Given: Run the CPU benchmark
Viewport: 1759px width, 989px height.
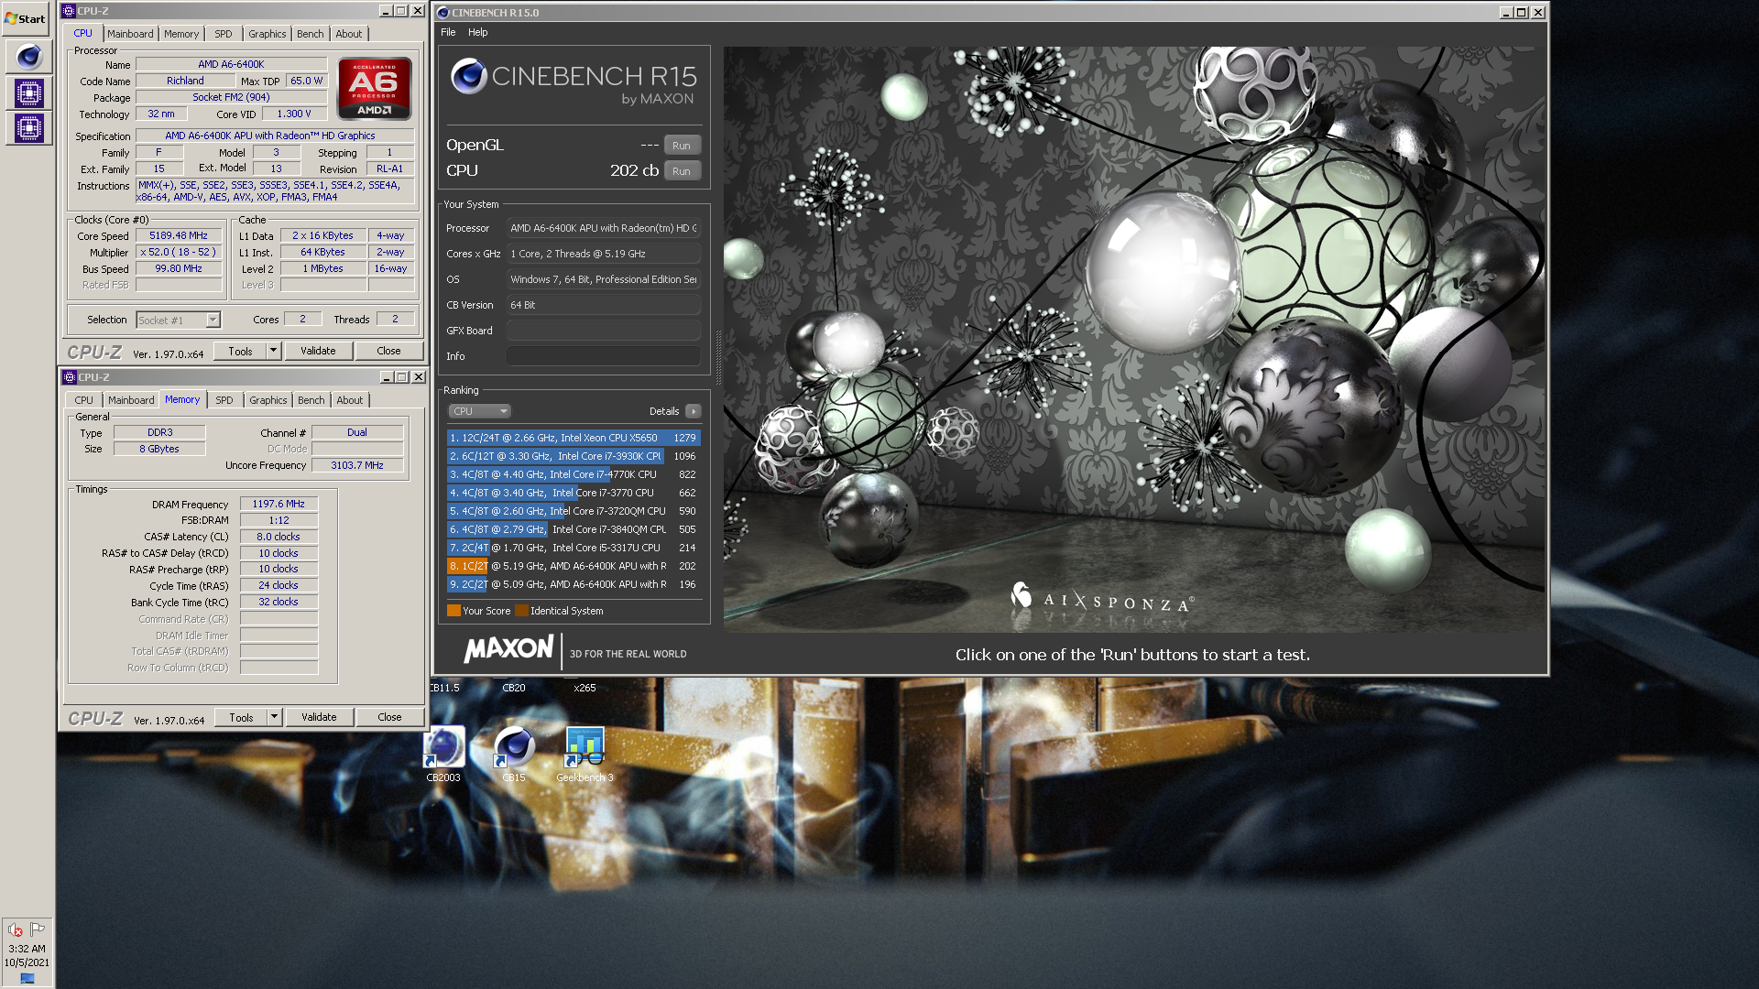Looking at the screenshot, I should [682, 171].
